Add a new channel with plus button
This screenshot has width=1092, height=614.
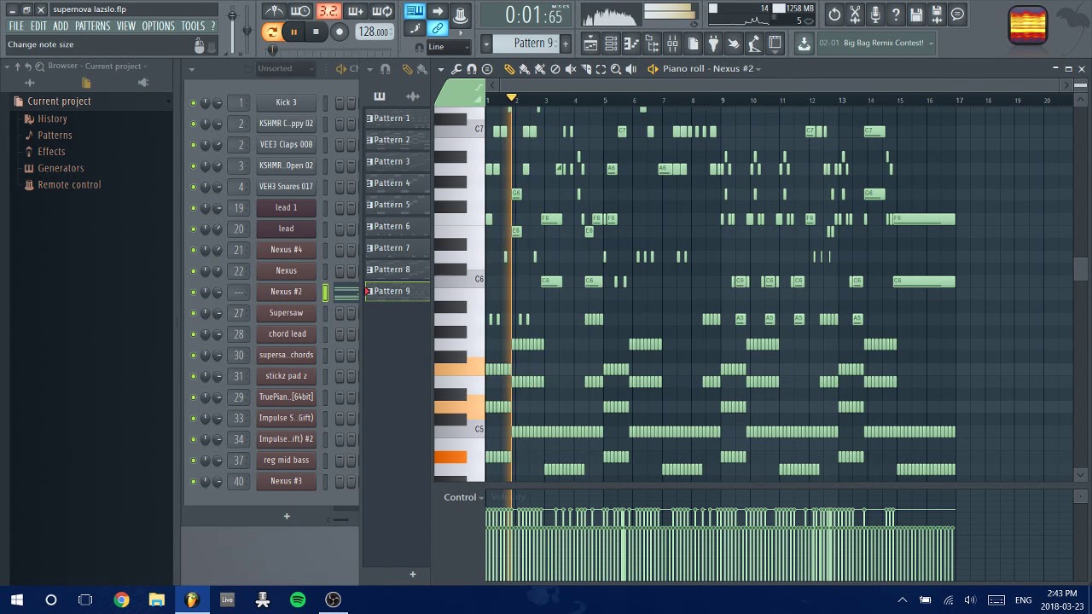click(287, 516)
